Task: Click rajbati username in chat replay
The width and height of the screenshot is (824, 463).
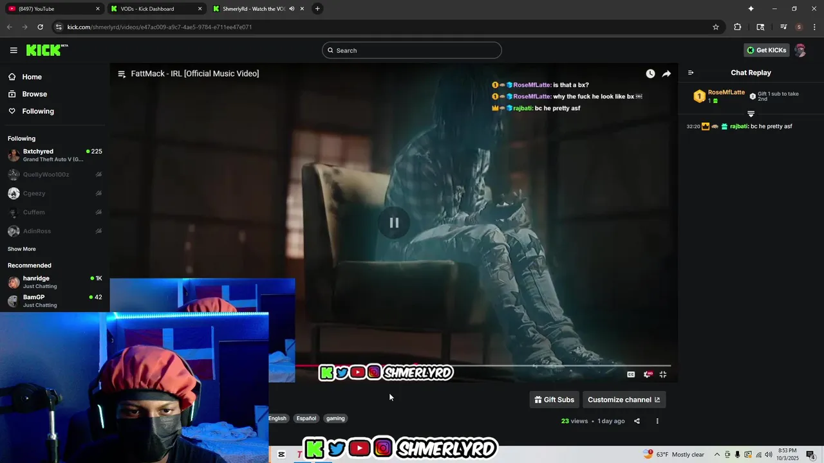Action: 738,127
